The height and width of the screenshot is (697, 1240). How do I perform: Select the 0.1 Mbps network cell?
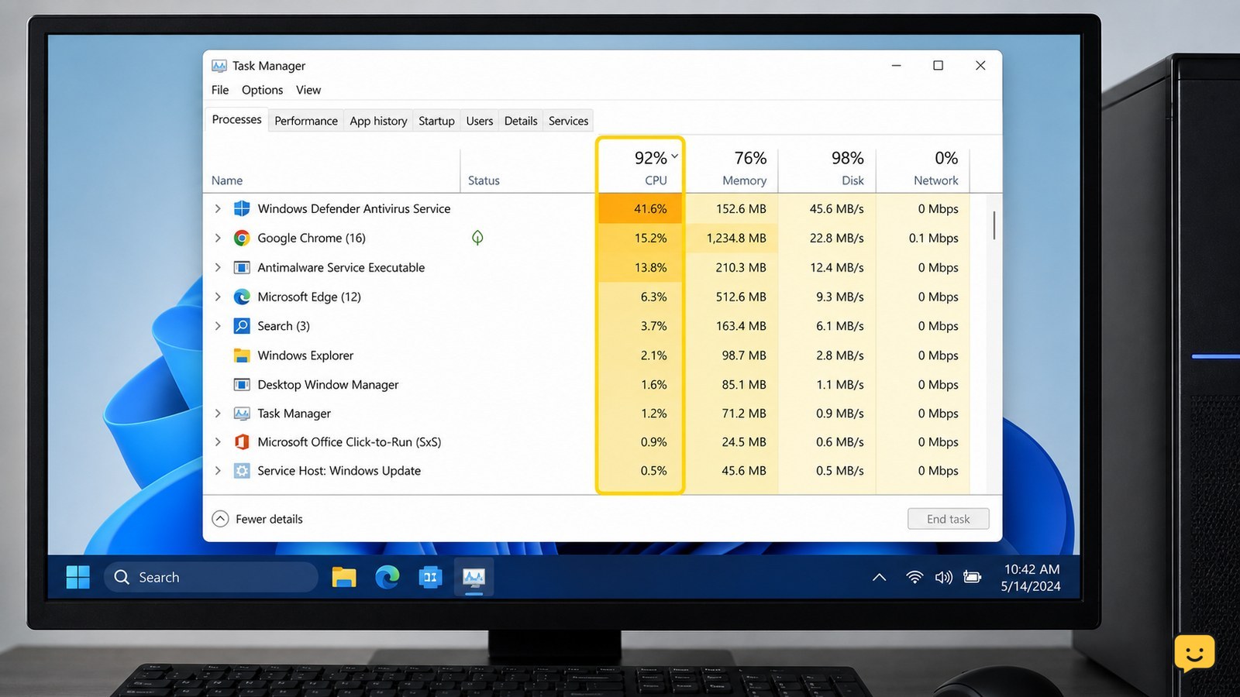[x=923, y=238]
